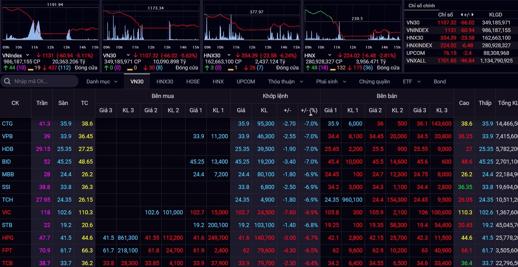Click the HPG stock symbol
The width and height of the screenshot is (518, 267).
point(8,238)
